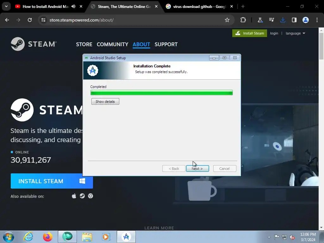Open a new browser tab
The width and height of the screenshot is (324, 243).
(243, 6)
